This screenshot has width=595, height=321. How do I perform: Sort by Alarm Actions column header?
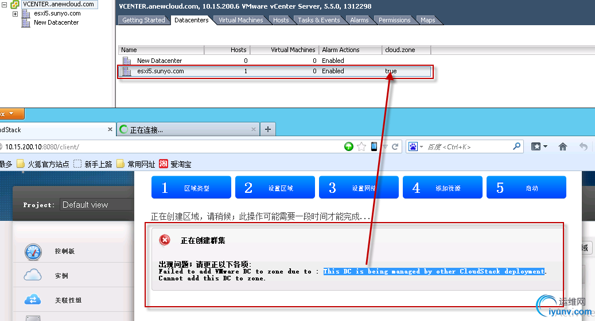point(350,50)
